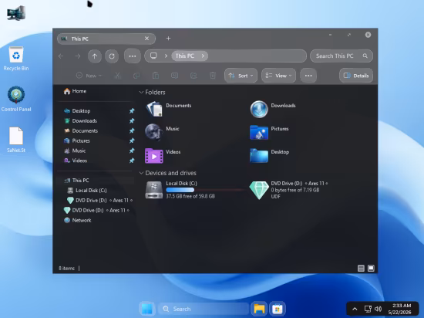This screenshot has height=318, width=424.
Task: Click Local Disk (C:) storage usage bar
Action: [x=206, y=190]
